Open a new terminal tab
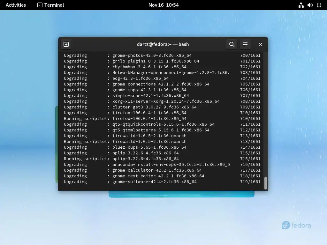Screen dimensions: 327x245 click(66, 44)
